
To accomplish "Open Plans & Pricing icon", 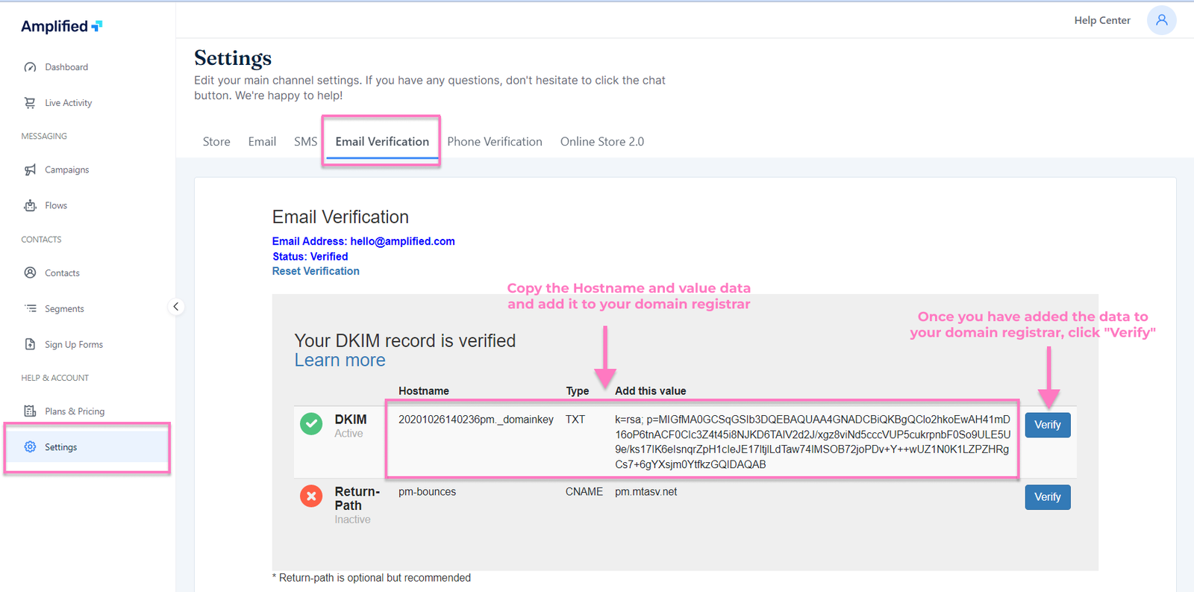I will pos(30,411).
